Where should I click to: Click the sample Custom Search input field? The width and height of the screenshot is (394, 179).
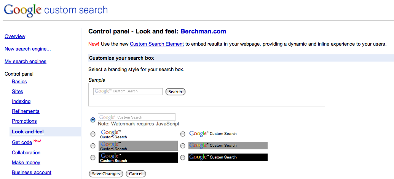[128, 91]
